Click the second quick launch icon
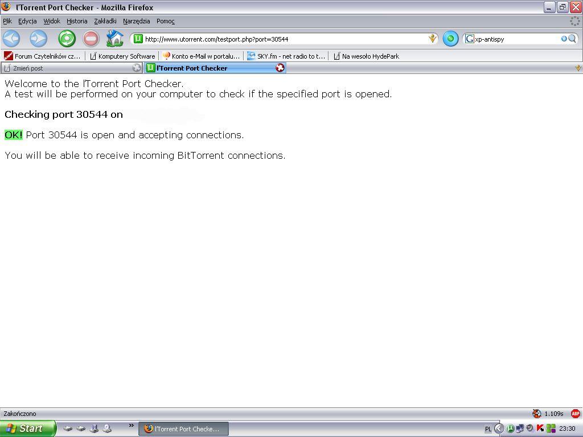The width and height of the screenshot is (583, 437). (x=81, y=428)
